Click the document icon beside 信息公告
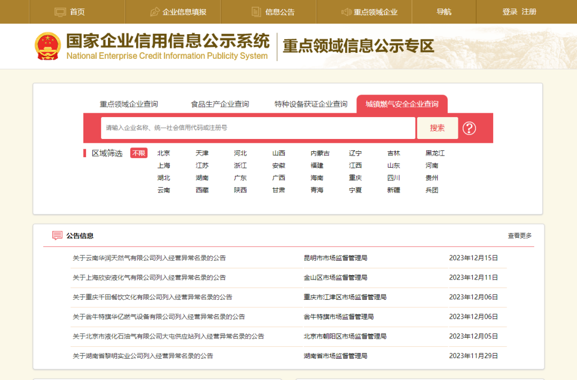 [x=256, y=12]
